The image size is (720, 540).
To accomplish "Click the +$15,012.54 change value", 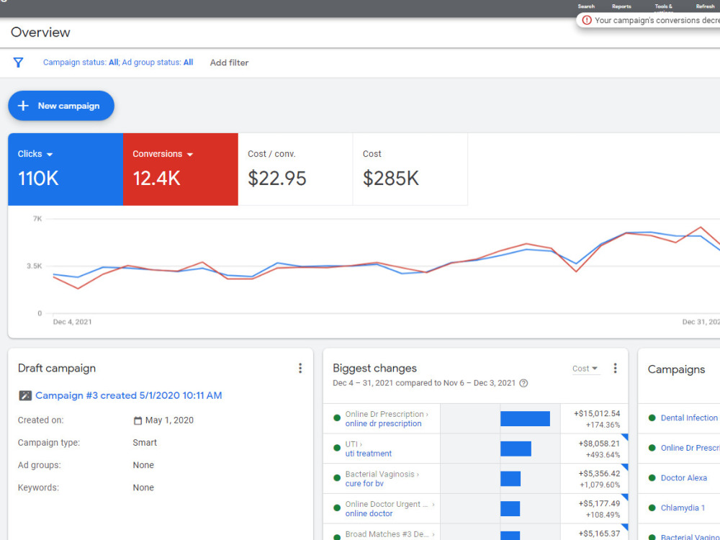I will coord(597,414).
